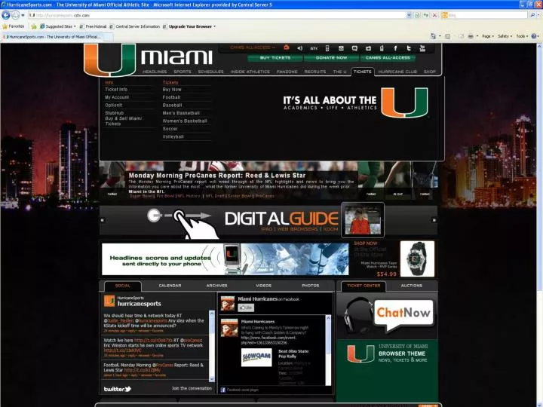Viewport: 543px width, 407px height.
Task: Open the Safety dropdown menu
Action: click(505, 36)
